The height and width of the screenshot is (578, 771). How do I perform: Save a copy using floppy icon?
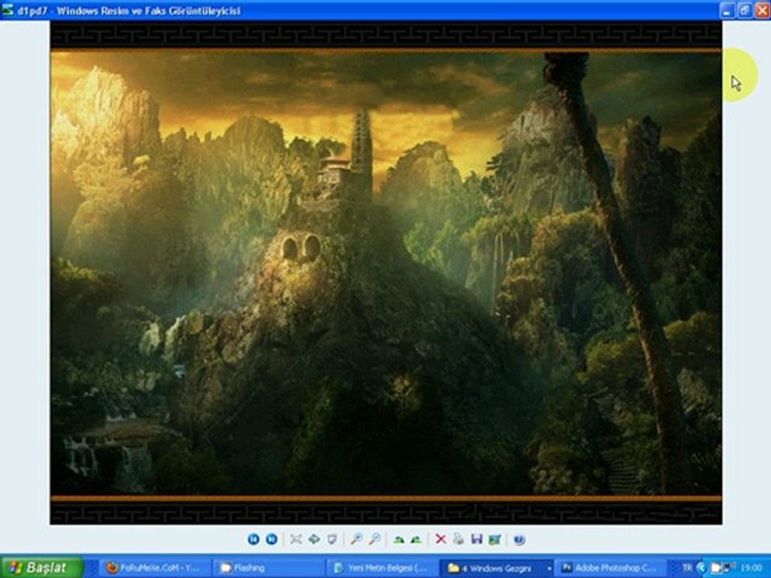[x=476, y=539]
